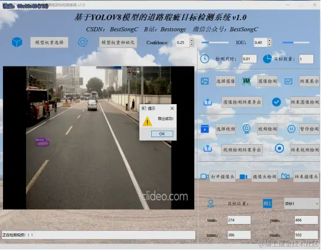Image resolution: width=321 pixels, height=250 pixels.
Task: Click the video file icon beside 选择视频
Action: click(205, 129)
